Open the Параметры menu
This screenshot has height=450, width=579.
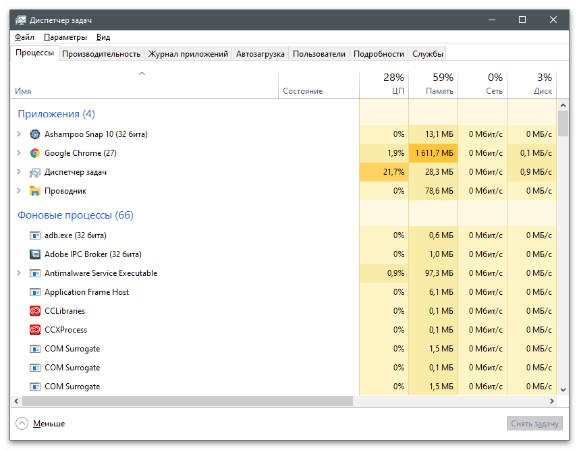click(65, 37)
